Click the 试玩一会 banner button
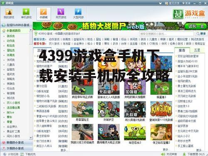This screenshot has width=208, height=156. pyautogui.click(x=196, y=26)
